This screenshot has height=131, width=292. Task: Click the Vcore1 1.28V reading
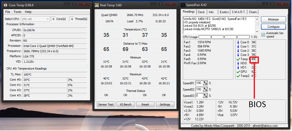200,102
